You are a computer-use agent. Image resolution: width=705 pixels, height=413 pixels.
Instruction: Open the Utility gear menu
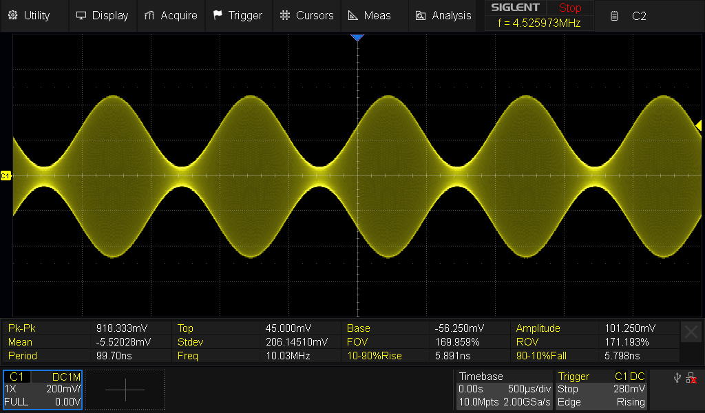click(29, 15)
